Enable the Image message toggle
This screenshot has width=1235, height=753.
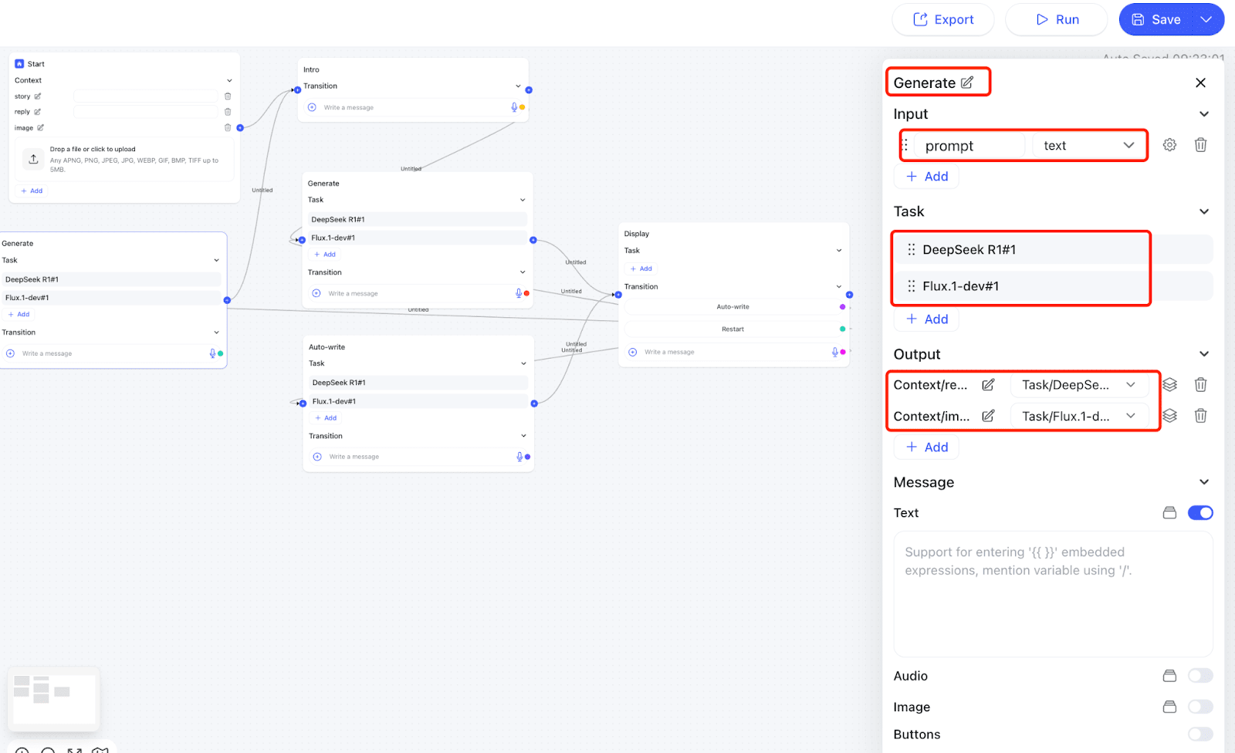(1200, 707)
